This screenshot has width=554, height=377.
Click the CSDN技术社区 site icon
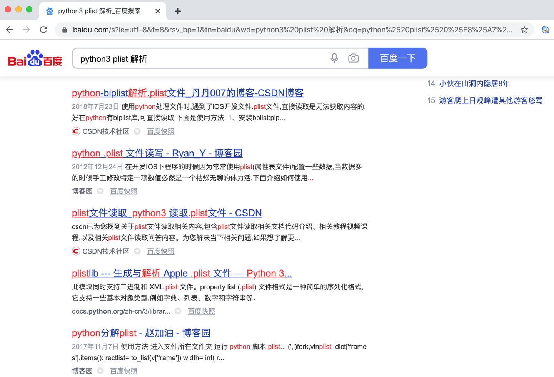click(76, 131)
